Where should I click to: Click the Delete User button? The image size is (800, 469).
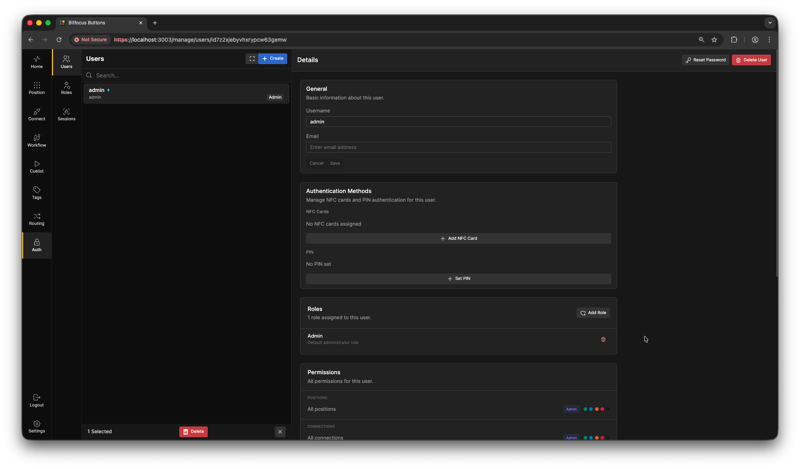click(x=751, y=60)
